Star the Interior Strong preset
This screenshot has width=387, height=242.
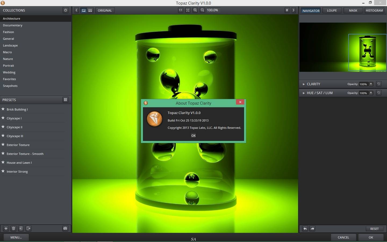coord(3,171)
